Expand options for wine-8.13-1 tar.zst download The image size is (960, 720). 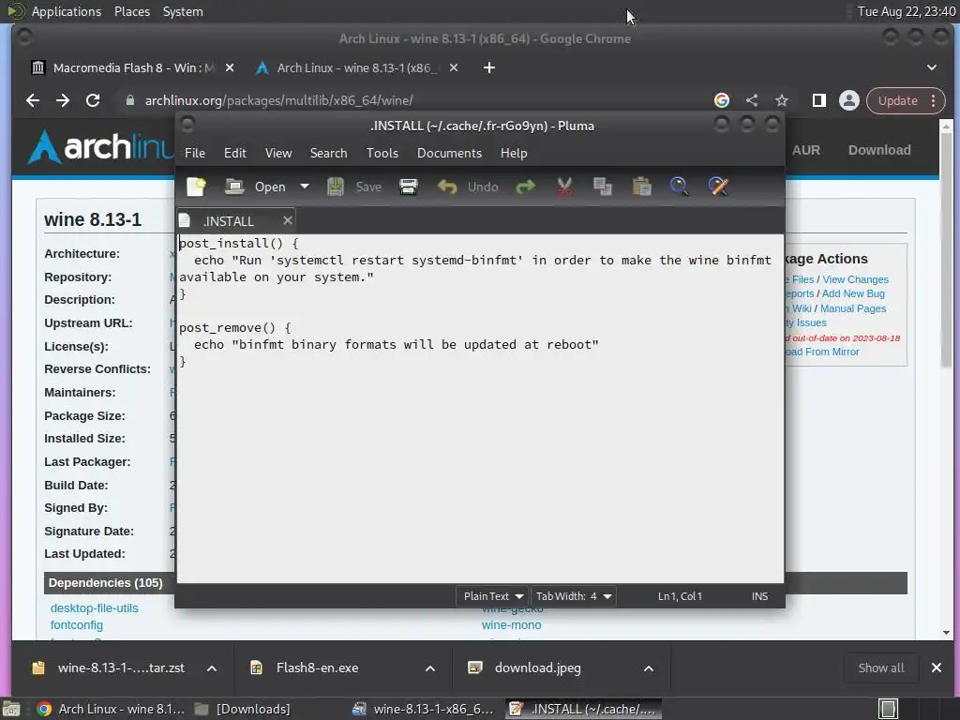click(x=212, y=668)
